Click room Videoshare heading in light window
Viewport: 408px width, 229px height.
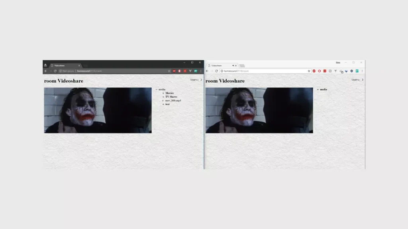(225, 81)
